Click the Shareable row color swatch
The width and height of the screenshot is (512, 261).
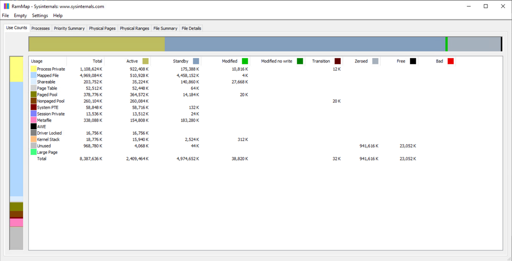(x=34, y=82)
